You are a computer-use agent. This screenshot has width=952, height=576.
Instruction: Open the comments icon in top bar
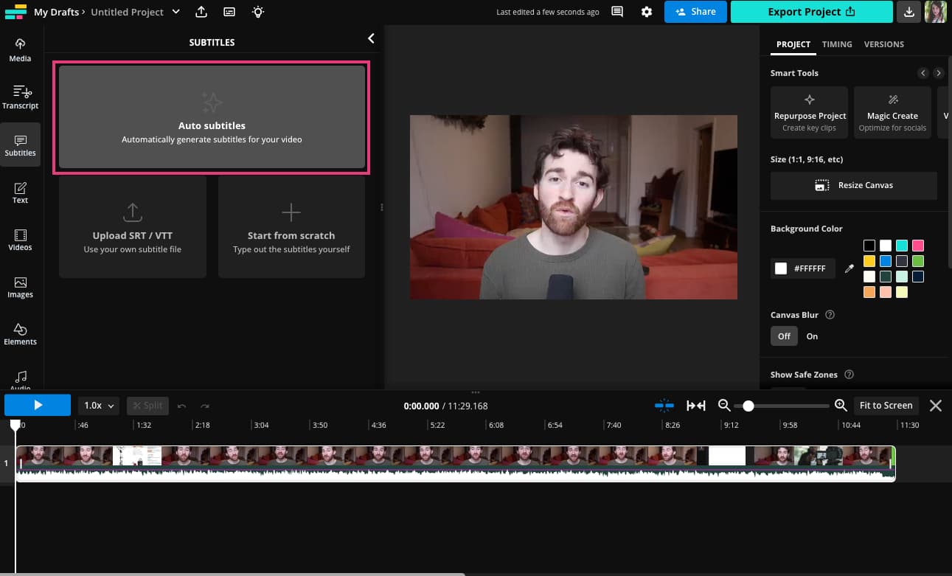coord(617,12)
